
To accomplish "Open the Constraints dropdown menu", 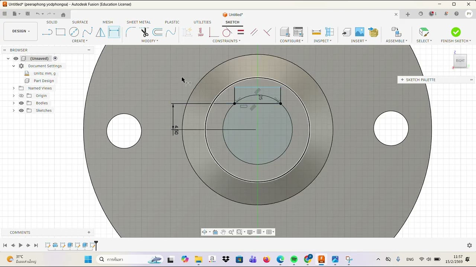I will tap(226, 41).
